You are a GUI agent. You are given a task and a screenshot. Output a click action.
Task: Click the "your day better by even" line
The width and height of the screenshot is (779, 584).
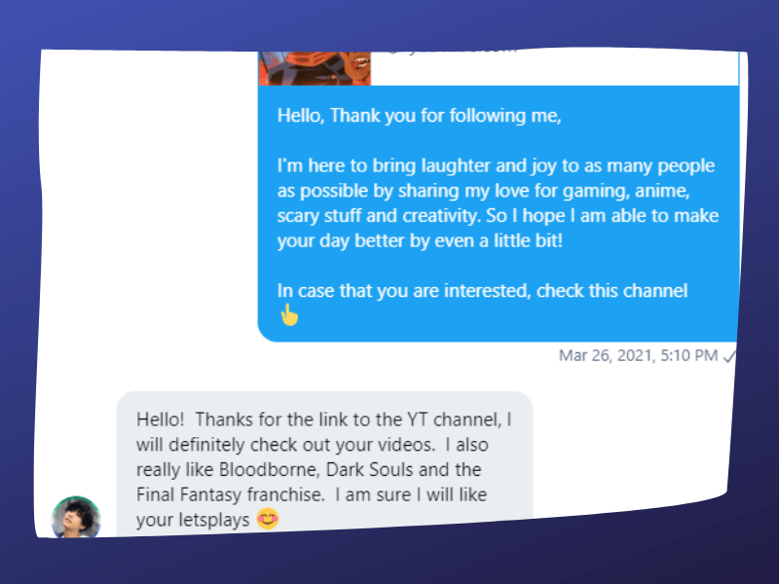(x=420, y=240)
